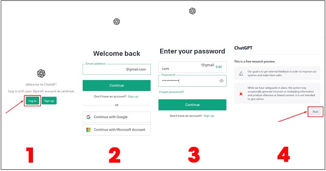The image size is (326, 171).
Task: Click the OpenAI logo above Welcome back
Action: tap(117, 22)
